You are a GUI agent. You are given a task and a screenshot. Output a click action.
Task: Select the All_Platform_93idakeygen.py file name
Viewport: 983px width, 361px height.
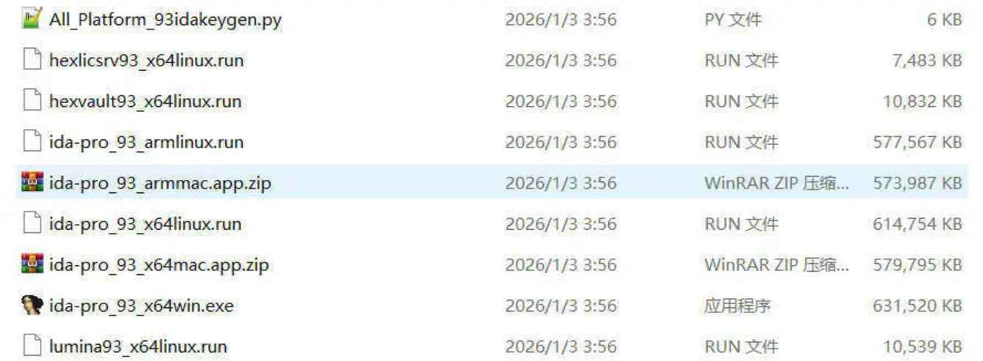pos(165,20)
